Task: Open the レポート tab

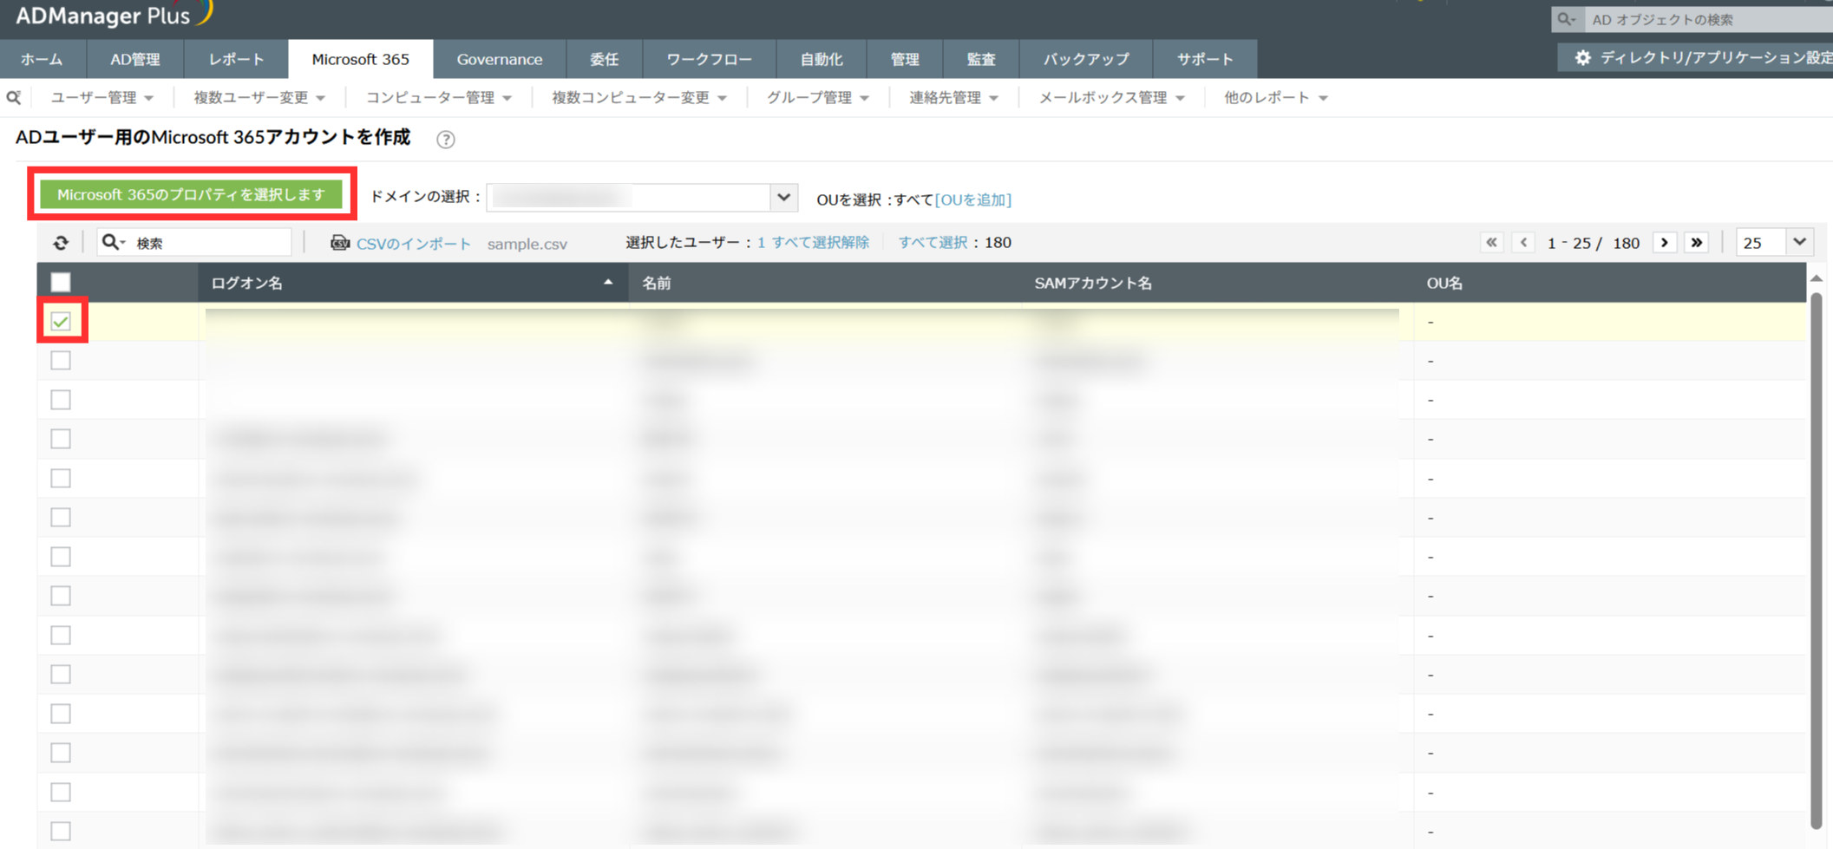Action: tap(236, 59)
